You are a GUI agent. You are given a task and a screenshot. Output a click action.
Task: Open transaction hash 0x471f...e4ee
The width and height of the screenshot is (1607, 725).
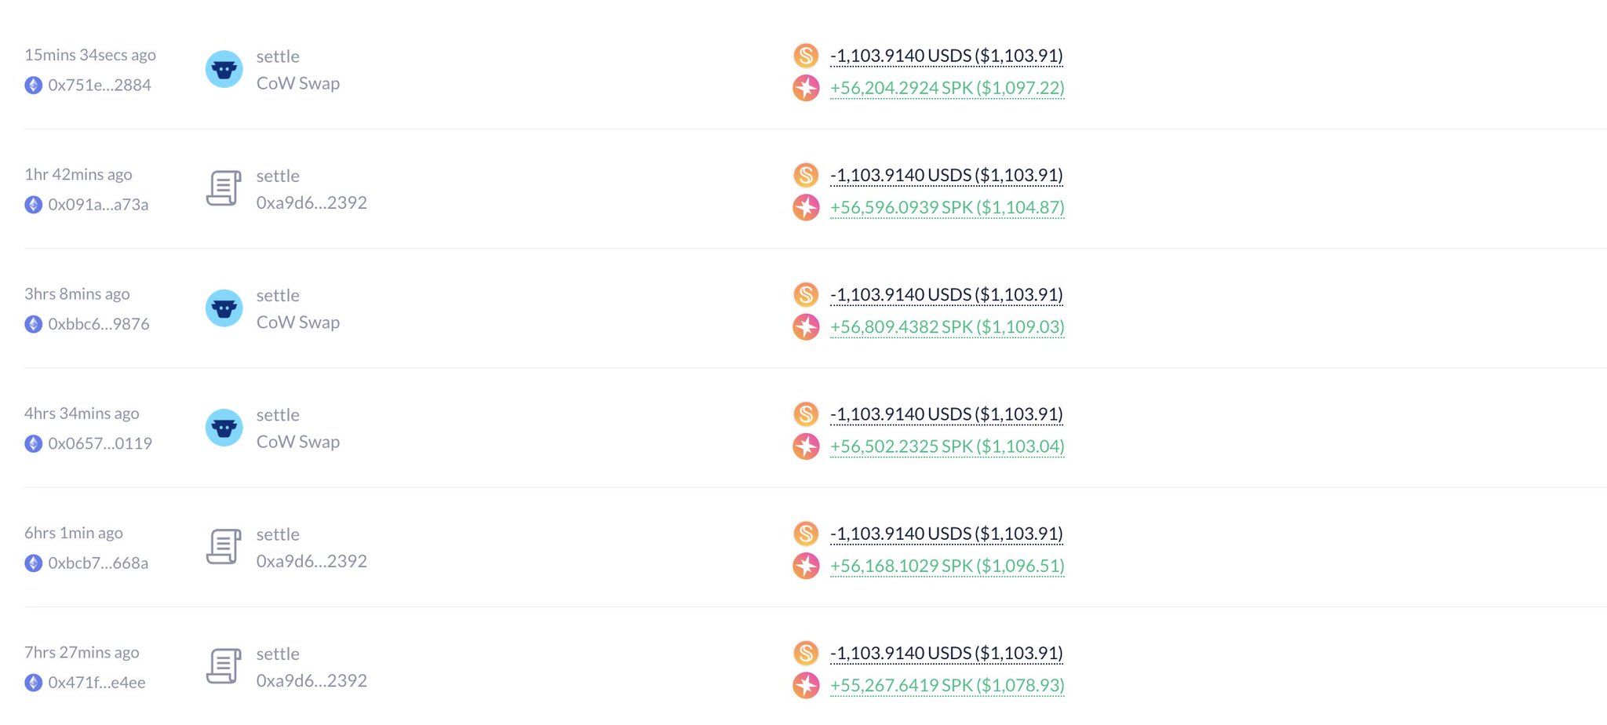(x=97, y=683)
